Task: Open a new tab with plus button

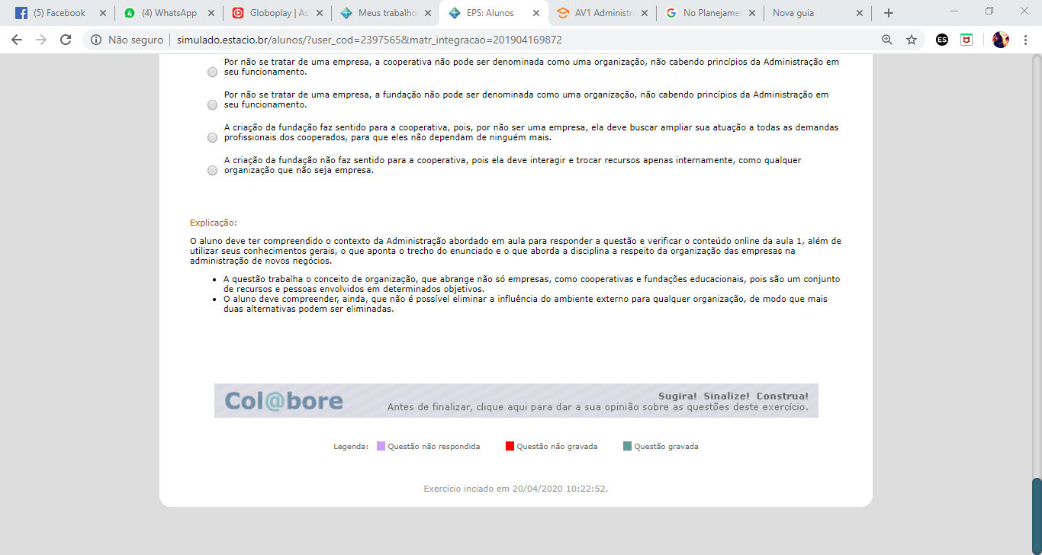Action: pos(888,13)
